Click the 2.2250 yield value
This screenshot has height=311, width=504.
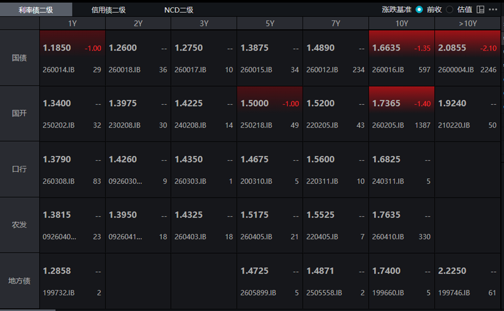click(x=452, y=271)
